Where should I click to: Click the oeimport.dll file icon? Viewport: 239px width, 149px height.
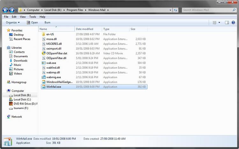coord(44,49)
